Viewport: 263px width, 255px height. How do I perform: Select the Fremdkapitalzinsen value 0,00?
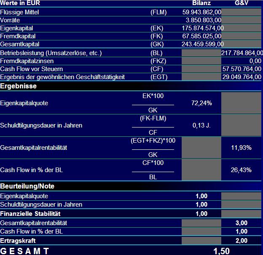pos(255,61)
